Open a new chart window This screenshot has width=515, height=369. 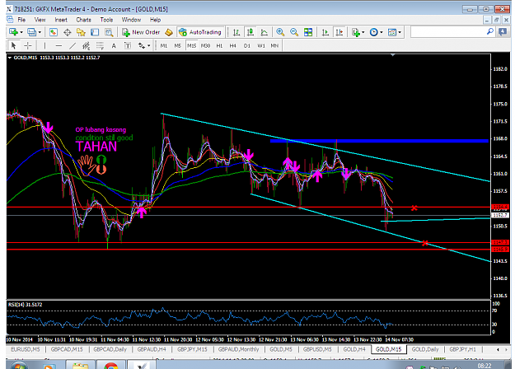[x=13, y=32]
